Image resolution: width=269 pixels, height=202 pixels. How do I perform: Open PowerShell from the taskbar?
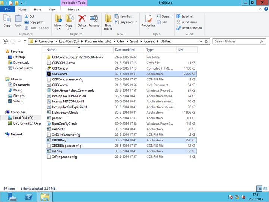[x=28, y=197]
